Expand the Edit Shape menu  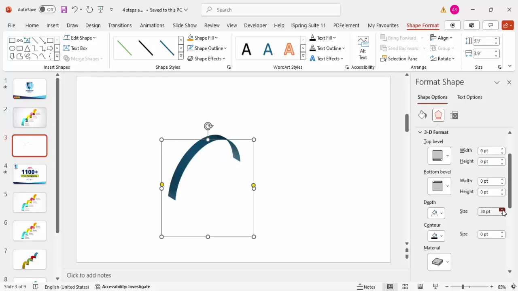pyautogui.click(x=80, y=38)
